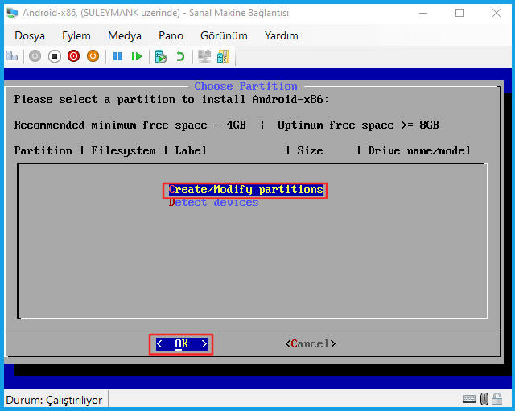Image resolution: width=515 pixels, height=411 pixels.
Task: Click the 'Size' column header
Action: pos(310,150)
